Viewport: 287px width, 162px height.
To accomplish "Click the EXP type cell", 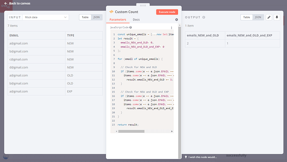I will pos(84,92).
